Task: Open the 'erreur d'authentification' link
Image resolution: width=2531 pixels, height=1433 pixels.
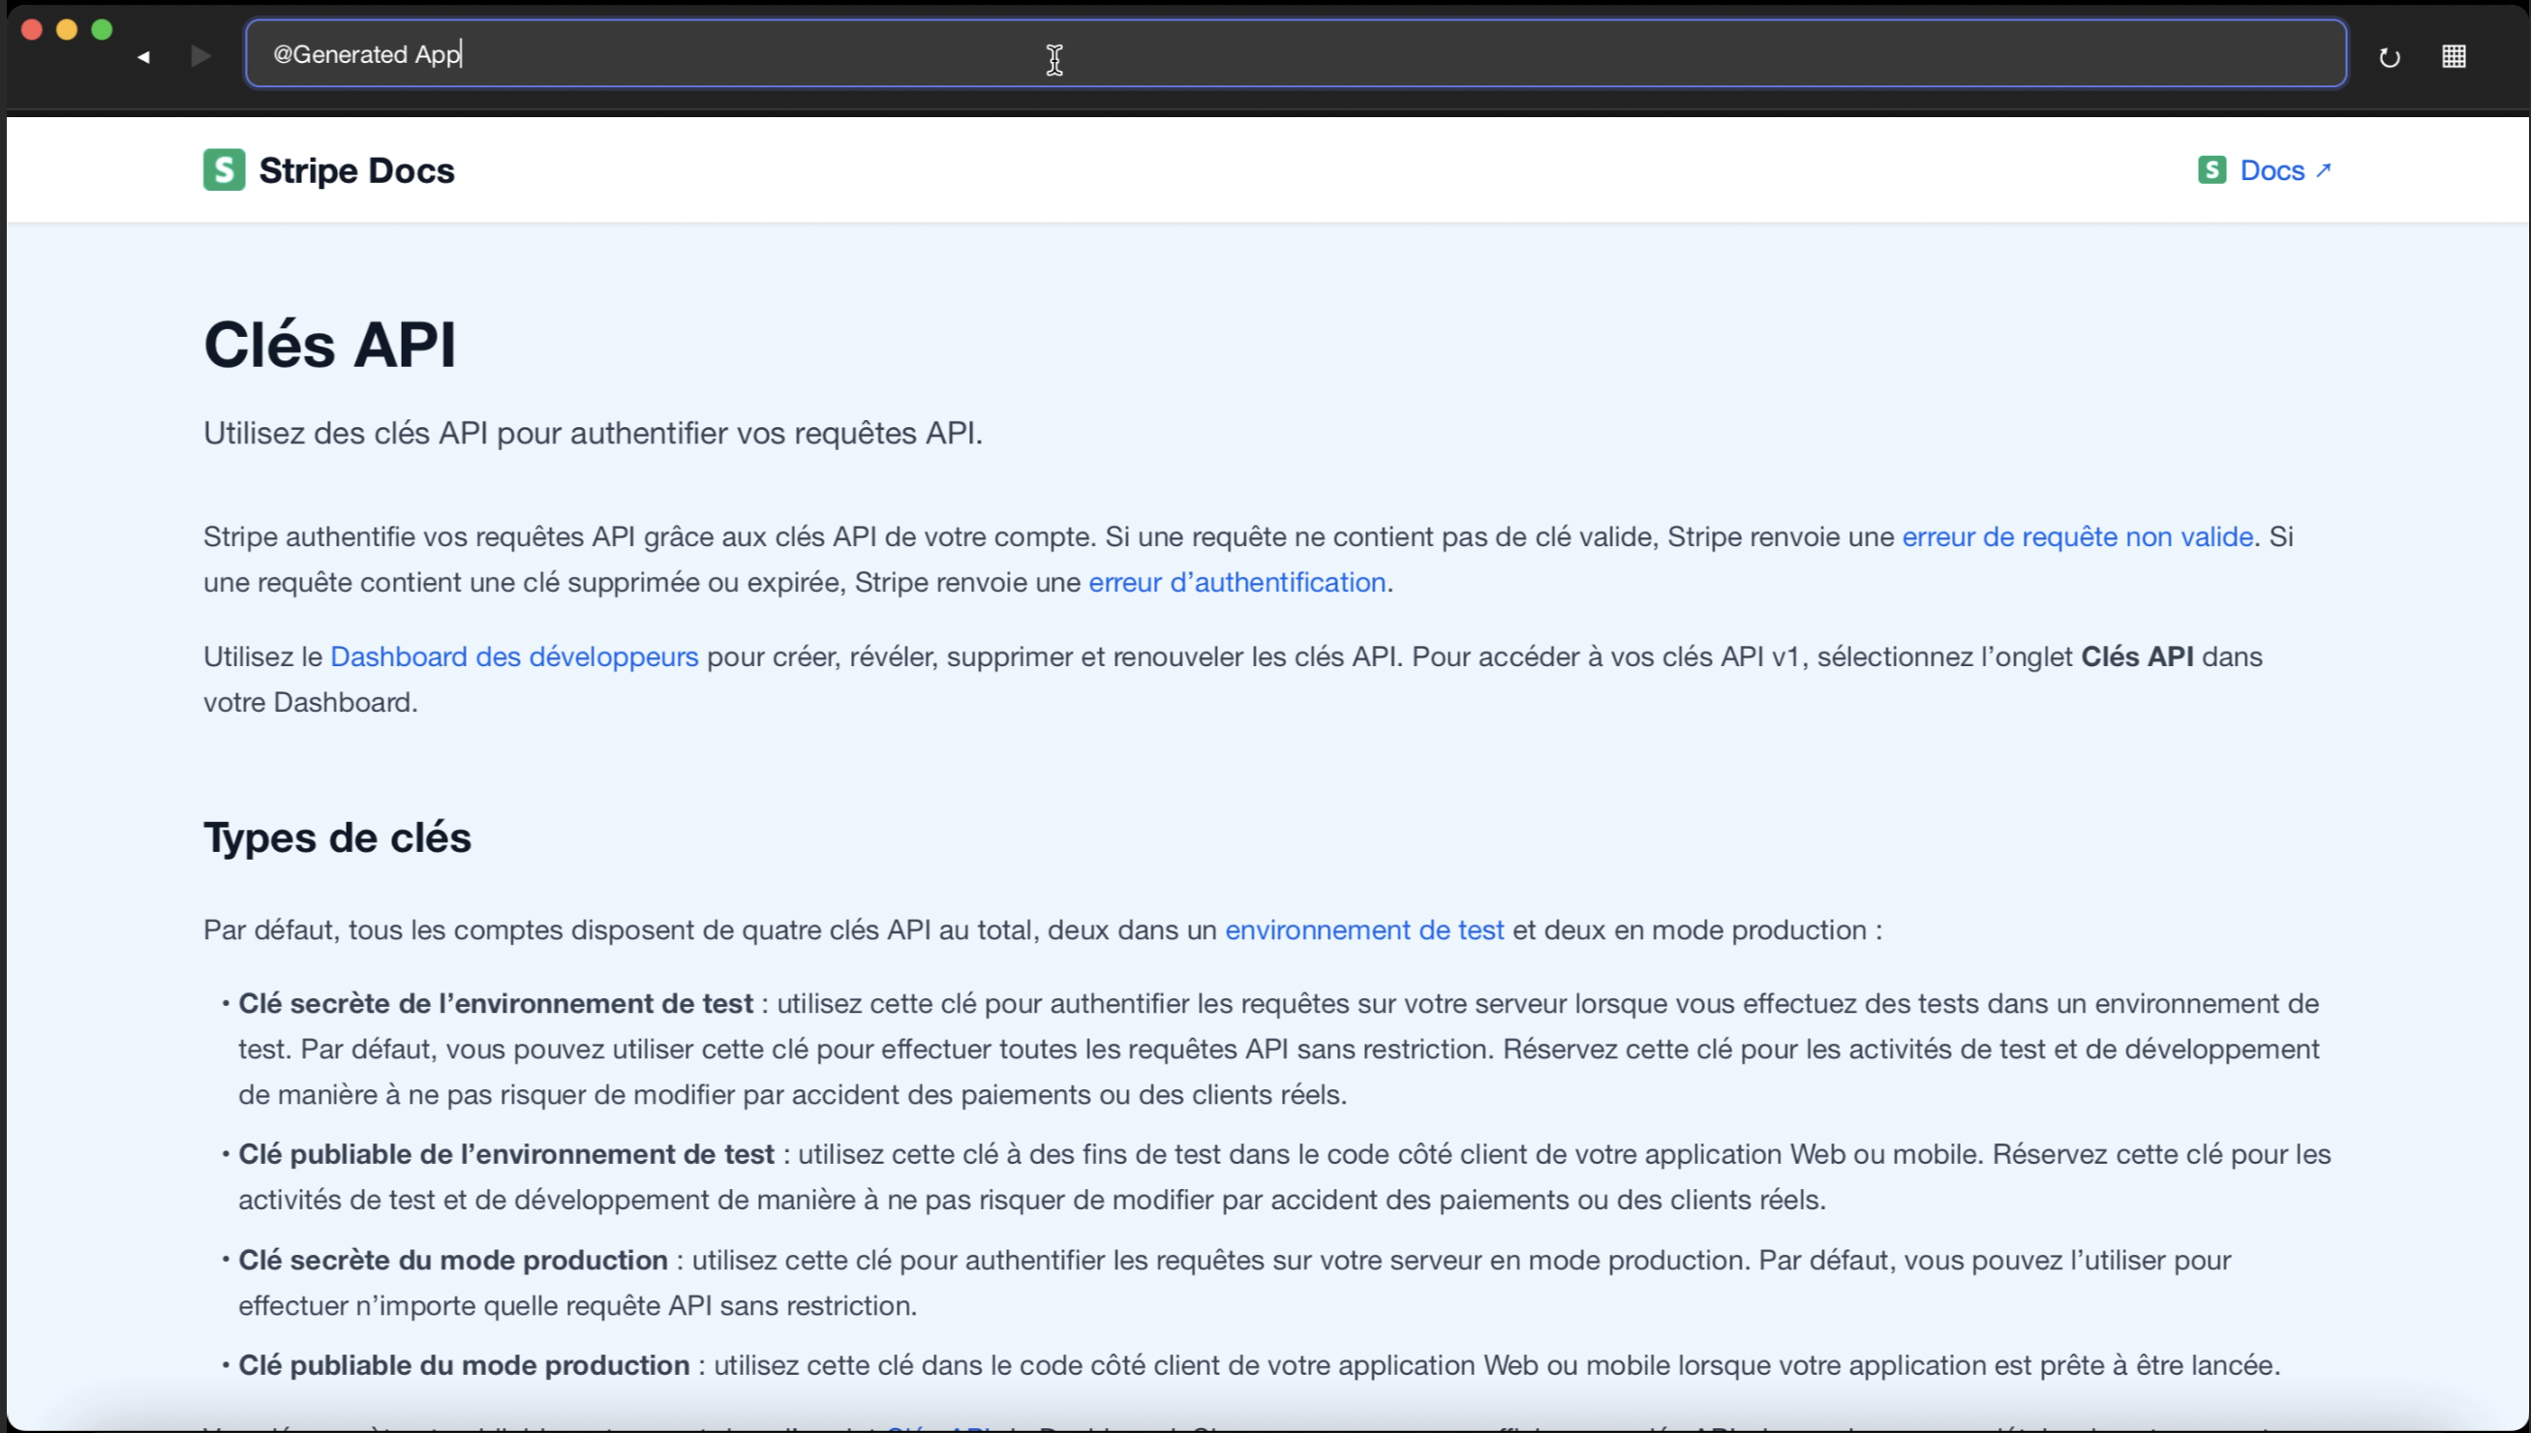Action: pyautogui.click(x=1236, y=582)
